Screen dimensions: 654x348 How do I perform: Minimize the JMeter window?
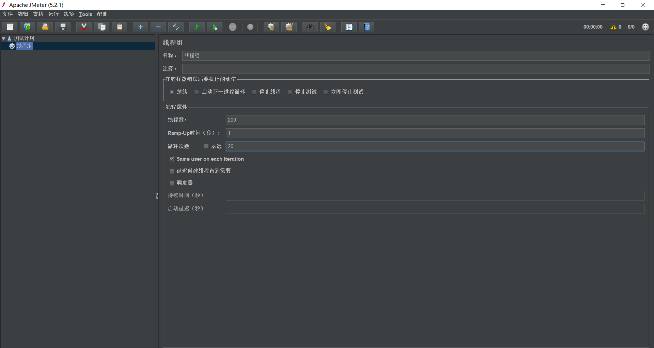tap(603, 5)
